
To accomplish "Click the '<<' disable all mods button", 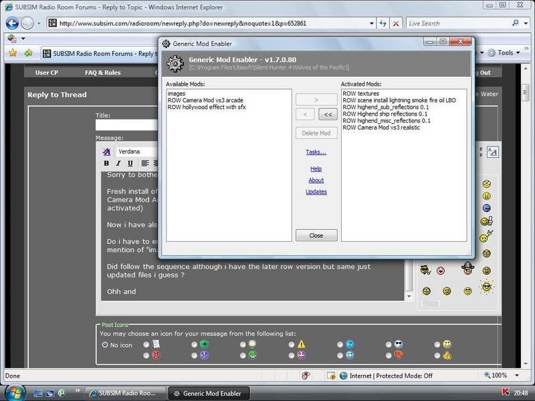I will pyautogui.click(x=328, y=114).
